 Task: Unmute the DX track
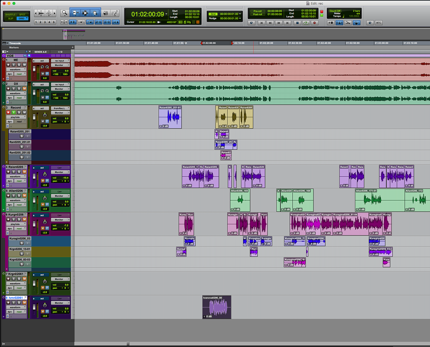click(x=24, y=89)
